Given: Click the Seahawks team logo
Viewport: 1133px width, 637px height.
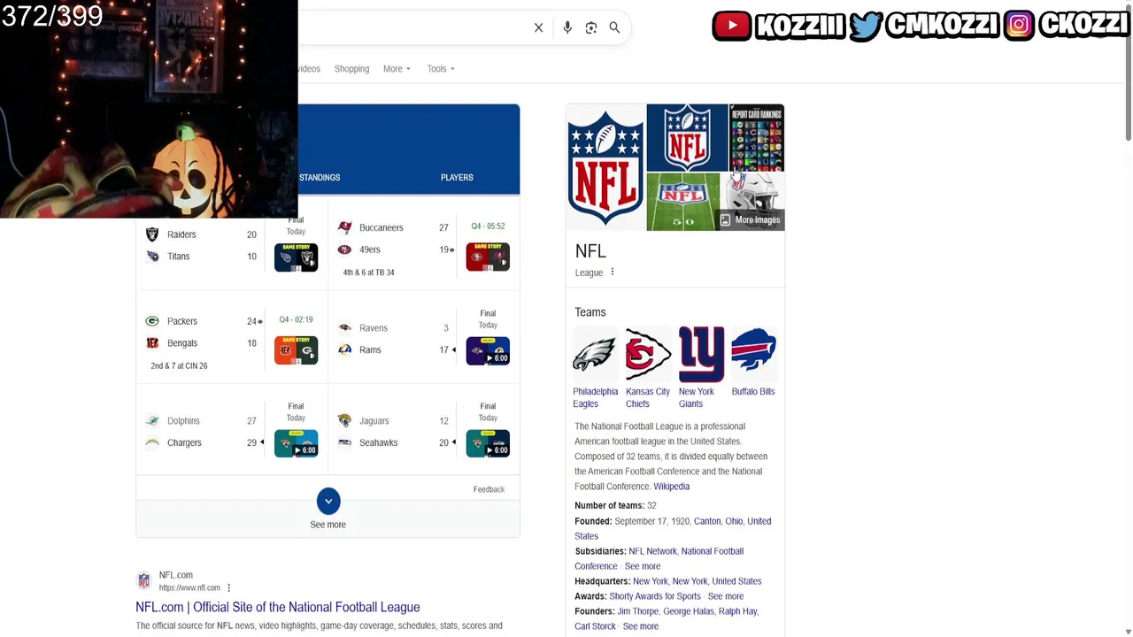Looking at the screenshot, I should [344, 442].
